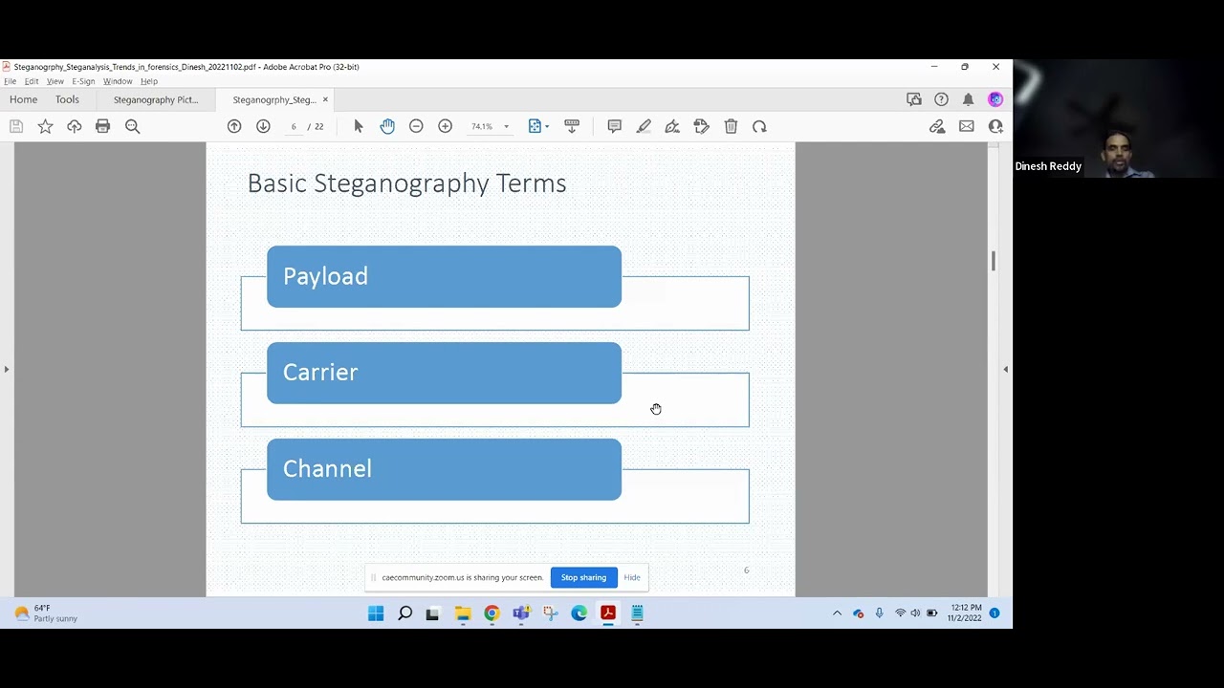Click the Stop sharing button
This screenshot has height=688, width=1224.
pos(583,577)
